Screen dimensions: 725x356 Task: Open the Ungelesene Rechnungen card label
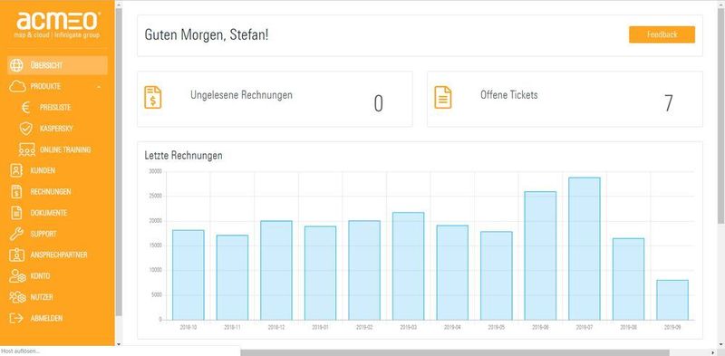point(241,95)
